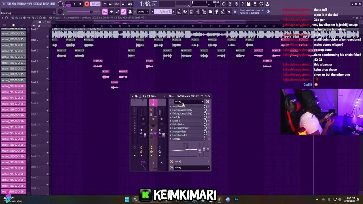Click the render/export icon
363x204 pixels.
(x=255, y=4)
